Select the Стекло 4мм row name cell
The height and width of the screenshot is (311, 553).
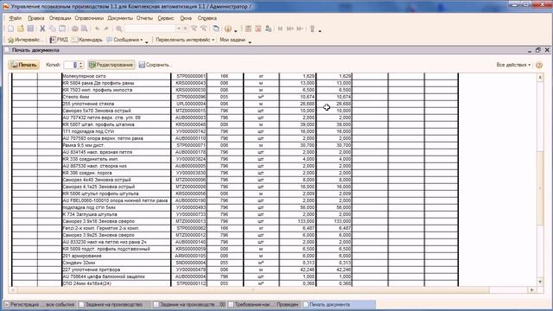tap(116, 97)
